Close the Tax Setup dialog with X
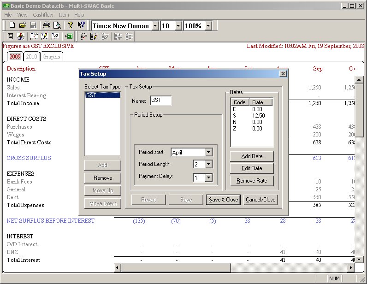 coord(283,74)
